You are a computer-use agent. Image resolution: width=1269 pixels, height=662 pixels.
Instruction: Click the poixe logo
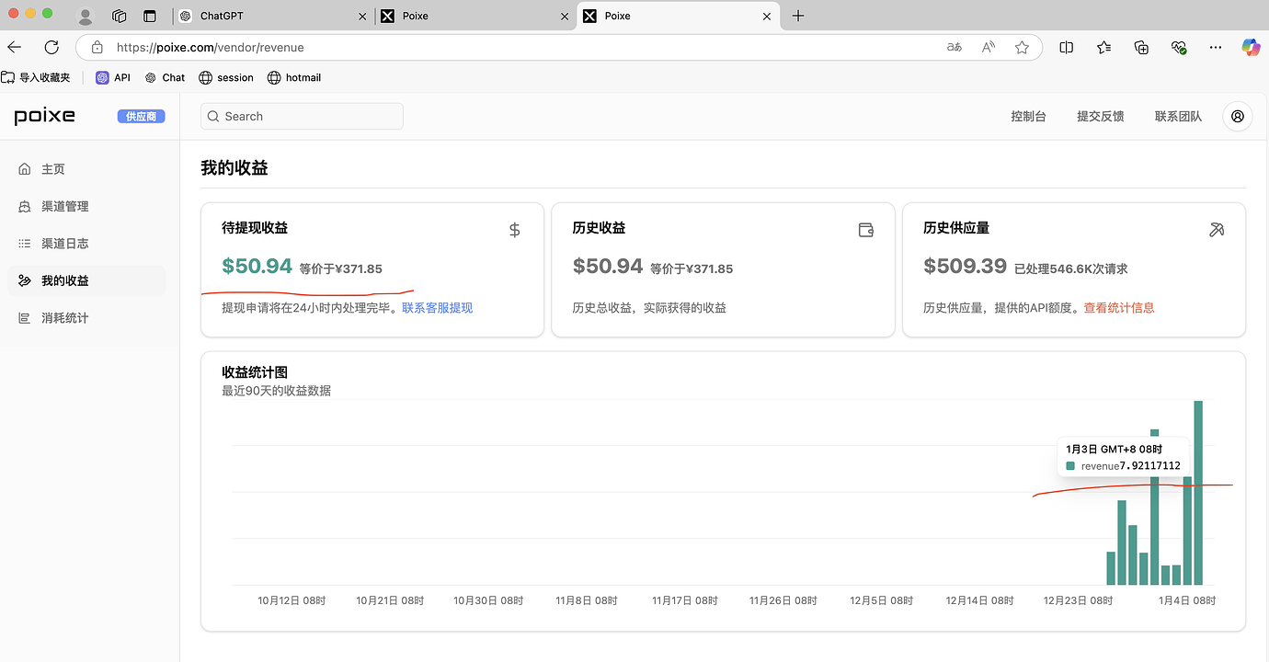click(x=44, y=116)
